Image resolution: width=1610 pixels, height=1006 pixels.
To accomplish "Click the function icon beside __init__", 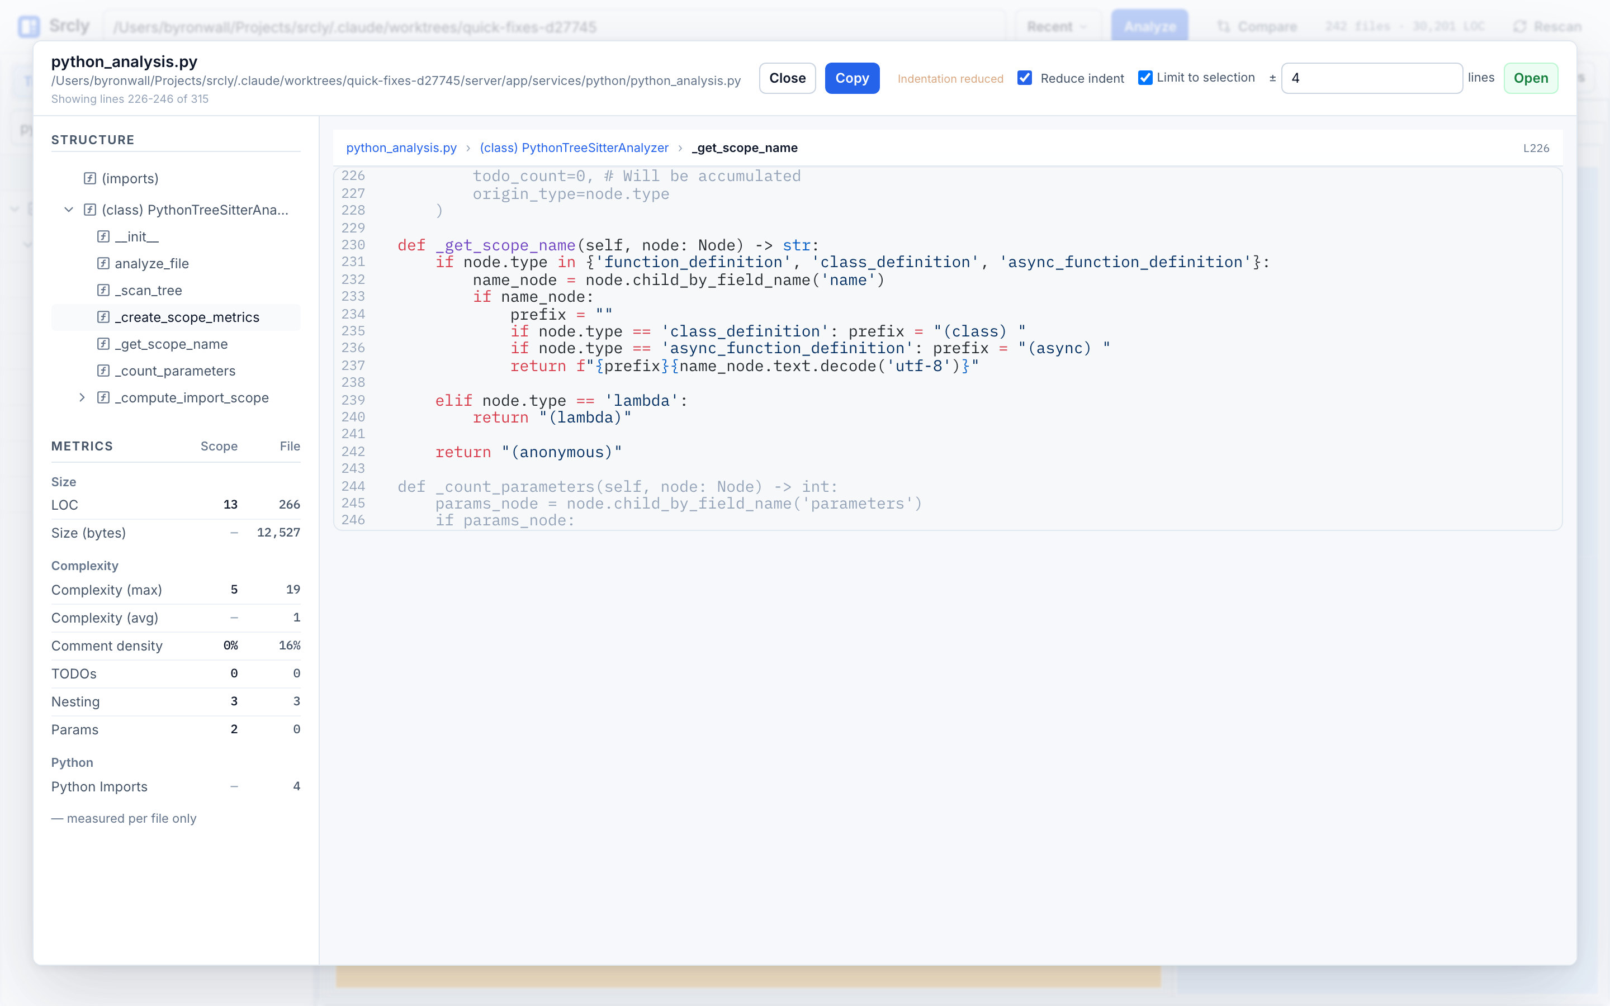I will (103, 236).
